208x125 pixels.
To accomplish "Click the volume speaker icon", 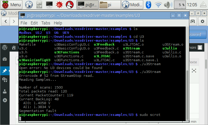I will pyautogui.click(x=168, y=5).
